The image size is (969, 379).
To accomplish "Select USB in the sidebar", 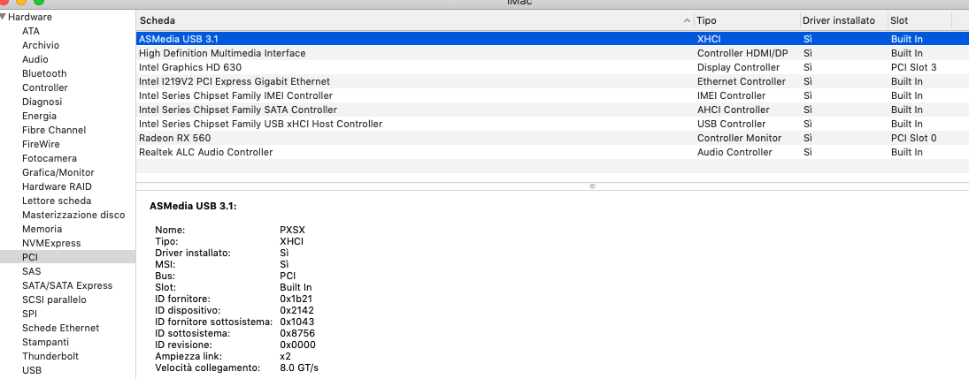I will coord(32,370).
